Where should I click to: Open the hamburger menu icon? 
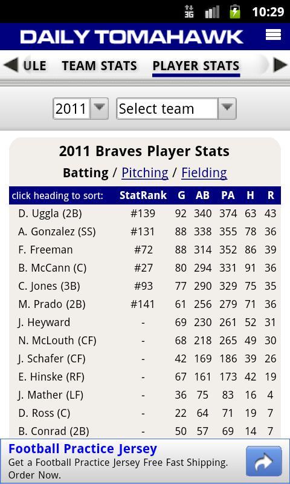click(x=273, y=34)
